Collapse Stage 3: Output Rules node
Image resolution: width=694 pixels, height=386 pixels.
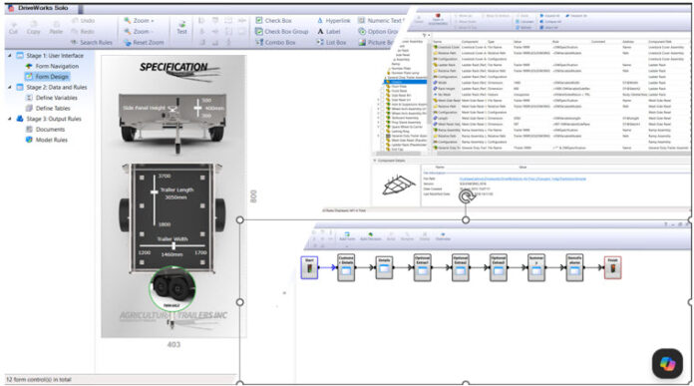tap(10, 119)
